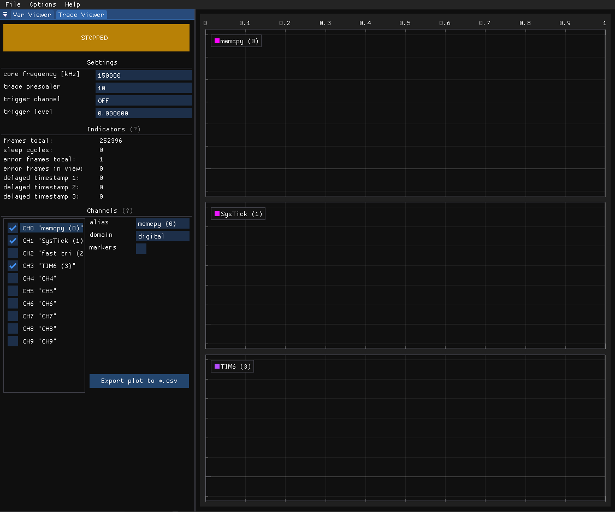The image size is (615, 512).
Task: Open the domain dropdown set to digital
Action: [x=162, y=236]
